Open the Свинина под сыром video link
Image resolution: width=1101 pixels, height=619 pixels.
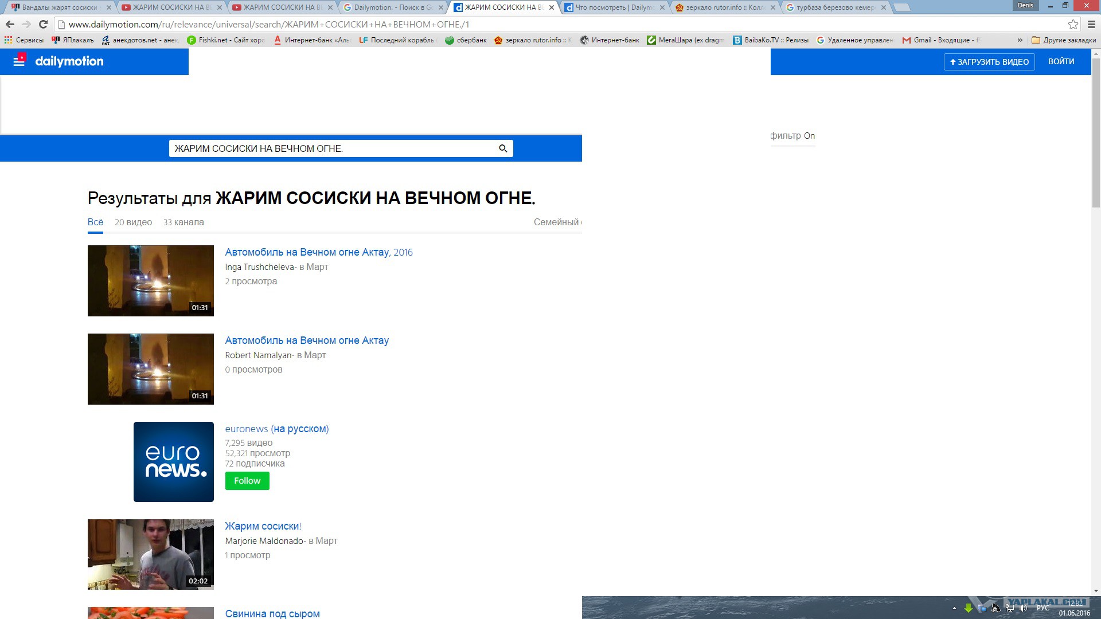(272, 614)
